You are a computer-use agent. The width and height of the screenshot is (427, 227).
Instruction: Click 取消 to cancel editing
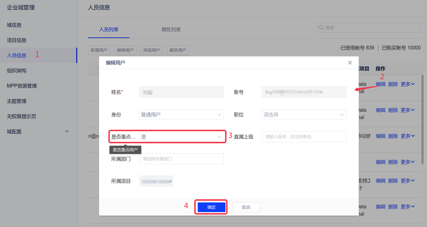tap(246, 207)
